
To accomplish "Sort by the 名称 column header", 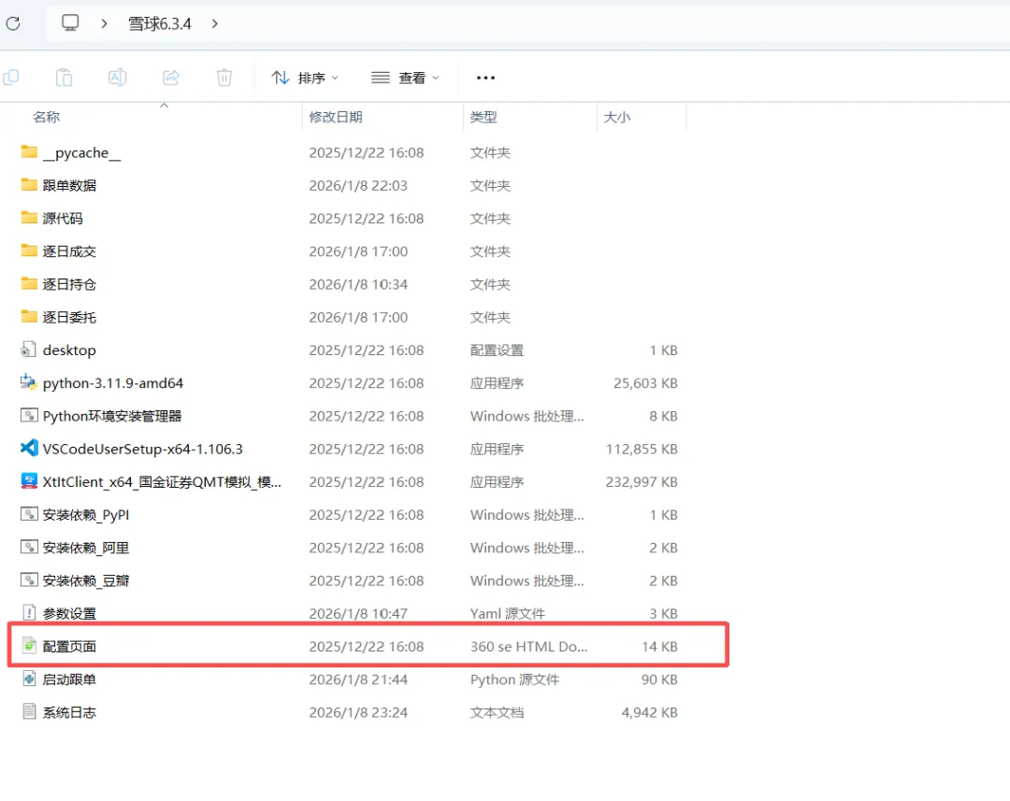I will pyautogui.click(x=47, y=117).
